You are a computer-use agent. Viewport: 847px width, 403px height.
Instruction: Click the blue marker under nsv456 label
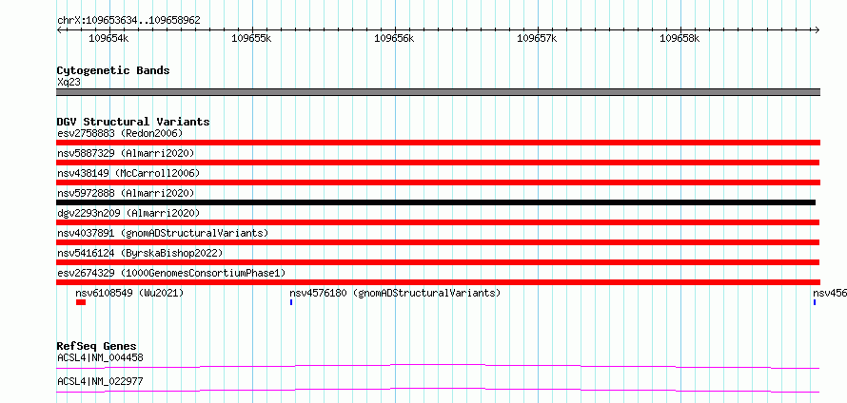click(814, 302)
